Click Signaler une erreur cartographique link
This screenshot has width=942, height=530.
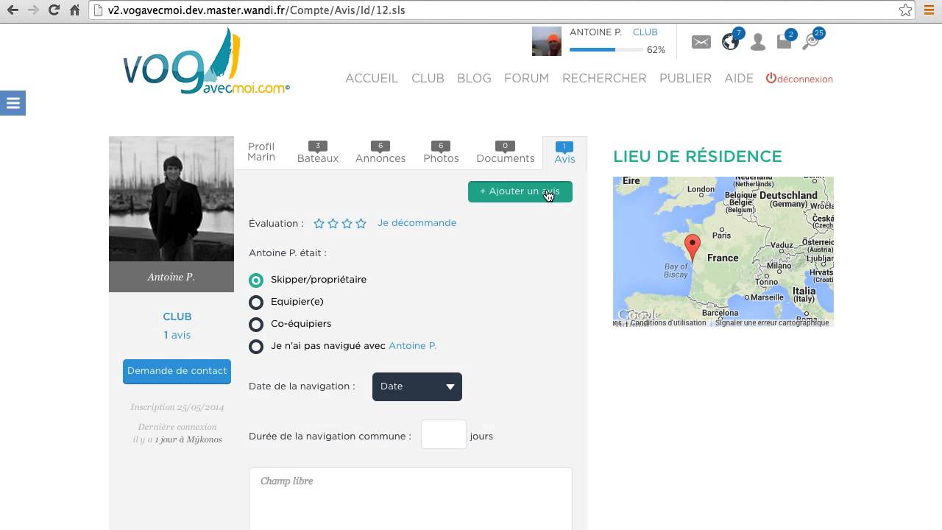click(x=772, y=323)
